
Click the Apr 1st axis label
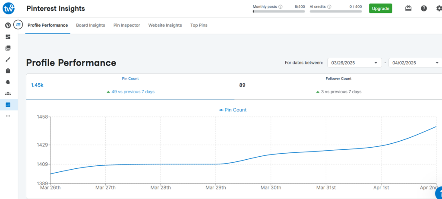point(381,187)
